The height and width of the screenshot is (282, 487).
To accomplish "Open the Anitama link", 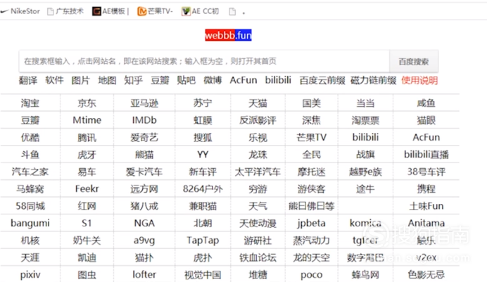I will (426, 223).
